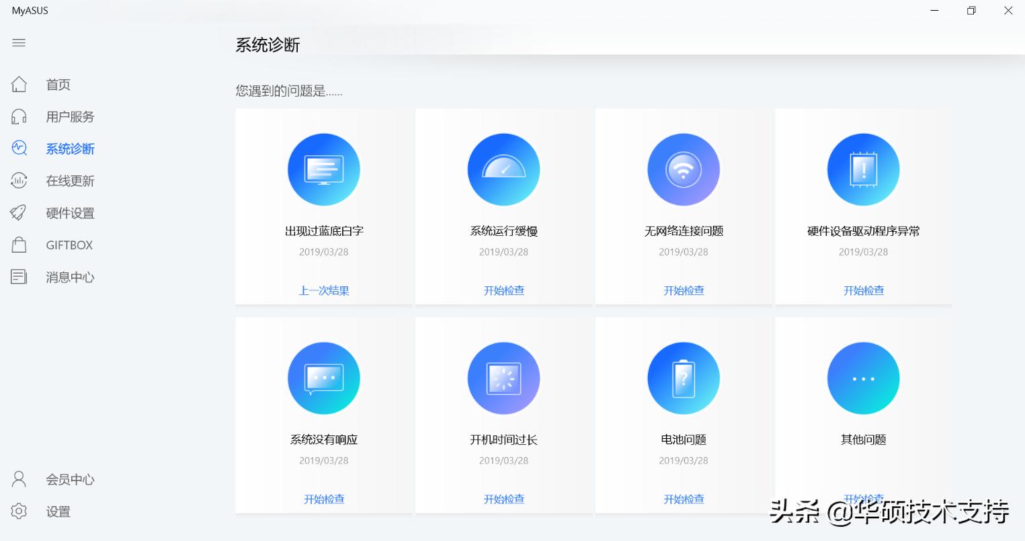Click the chat bubble icon for 系统没有响应

324,378
